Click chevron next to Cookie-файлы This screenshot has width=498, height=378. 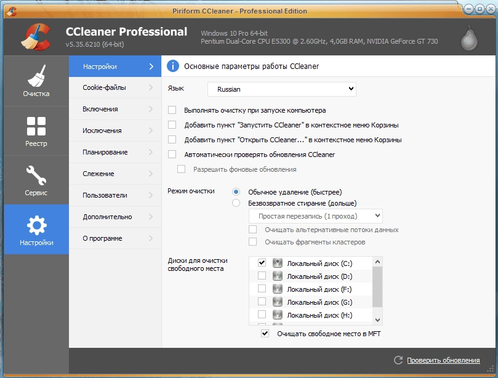[x=151, y=87]
